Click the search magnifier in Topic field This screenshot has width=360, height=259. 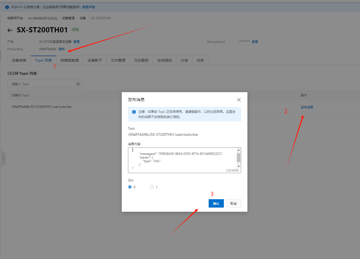pyautogui.click(x=78, y=84)
